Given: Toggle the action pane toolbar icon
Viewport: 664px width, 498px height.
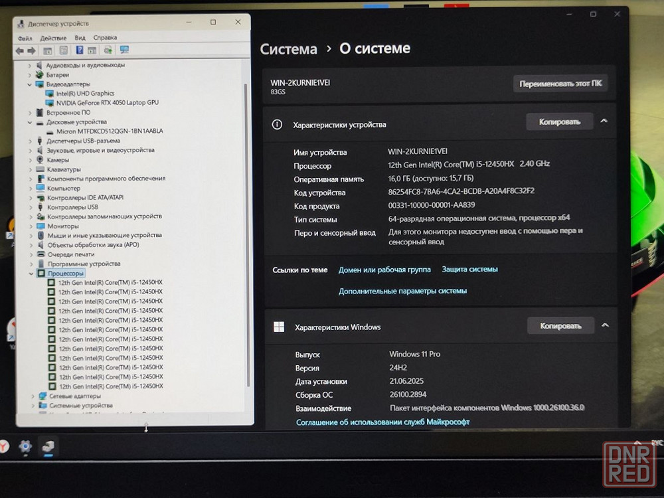Looking at the screenshot, I should (92, 50).
